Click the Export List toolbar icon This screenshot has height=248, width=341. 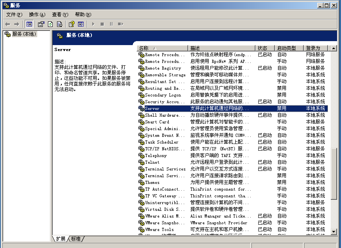click(59, 24)
